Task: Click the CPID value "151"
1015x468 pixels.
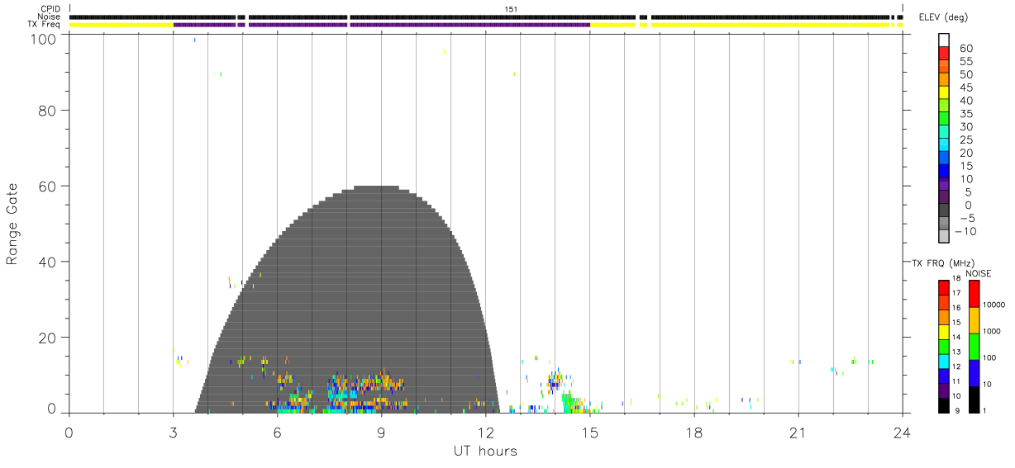Action: point(511,9)
